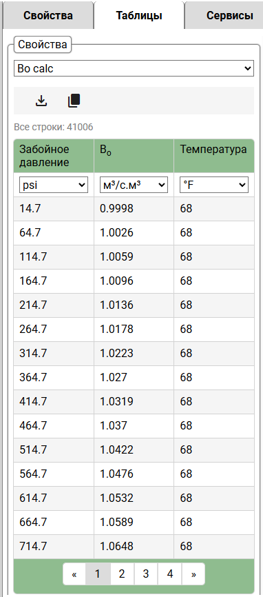Go to previous pages with « button

(x=74, y=574)
